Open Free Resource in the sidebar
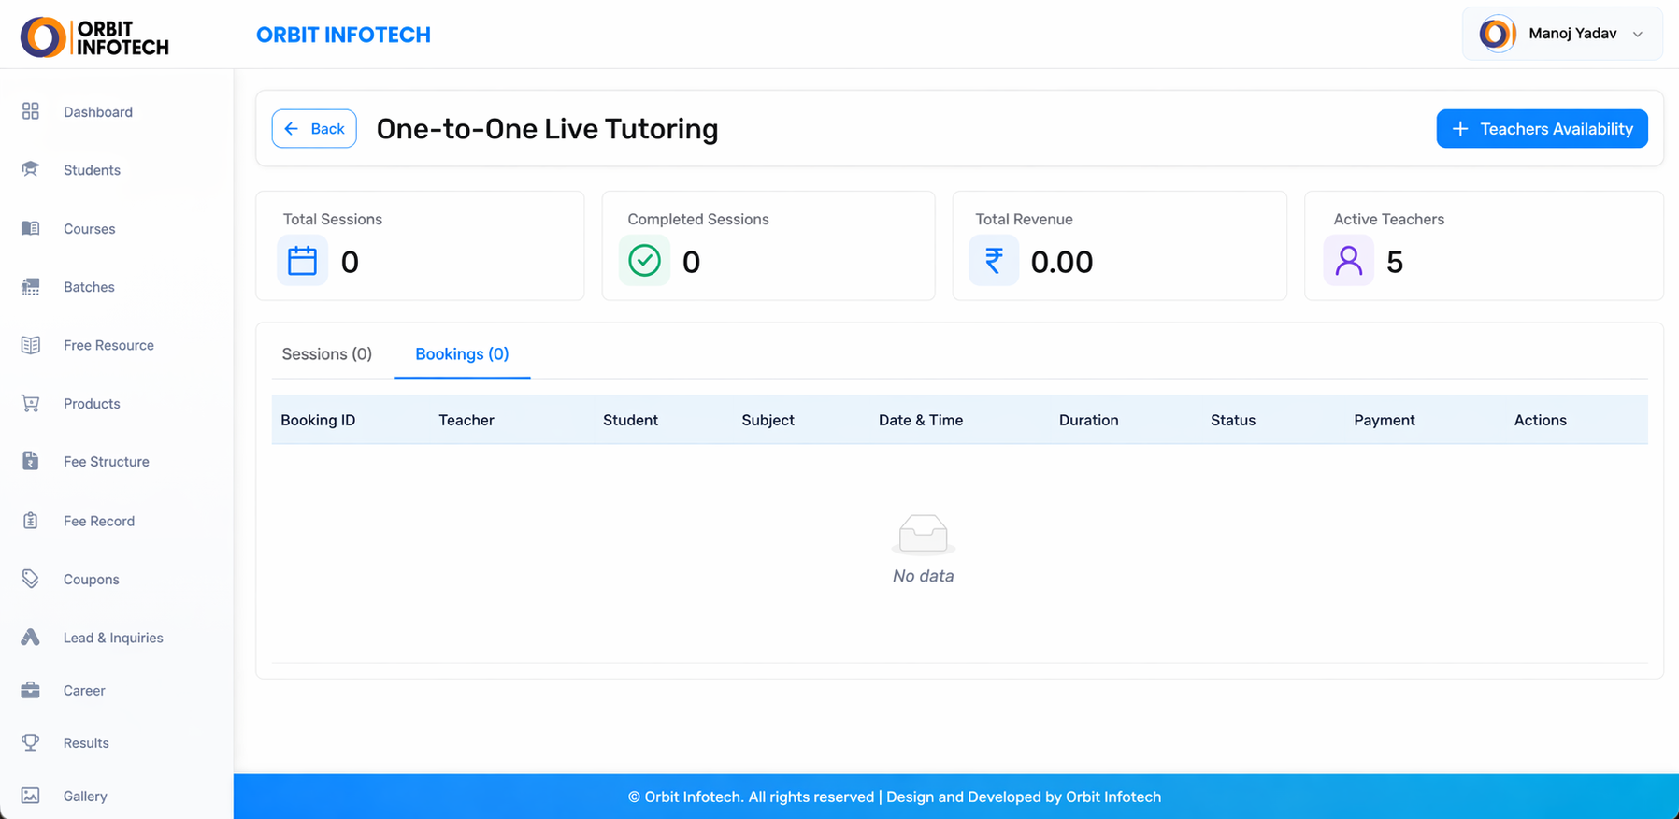Image resolution: width=1679 pixels, height=819 pixels. click(108, 345)
